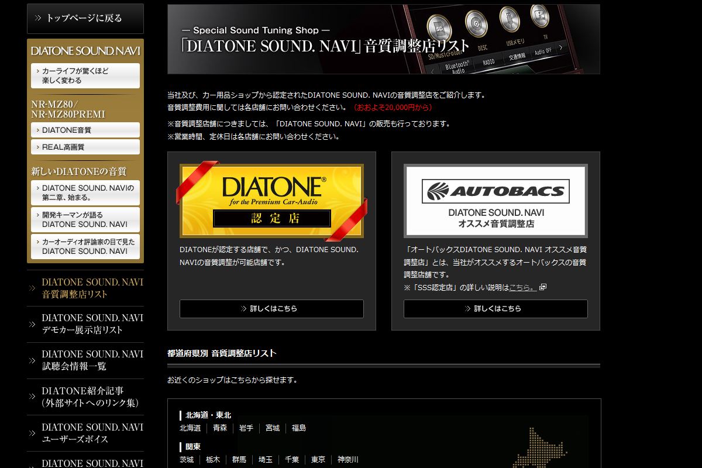Choose 千葉 prefecture

tap(292, 460)
